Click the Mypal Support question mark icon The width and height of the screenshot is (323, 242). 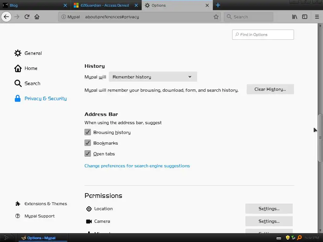click(x=18, y=216)
